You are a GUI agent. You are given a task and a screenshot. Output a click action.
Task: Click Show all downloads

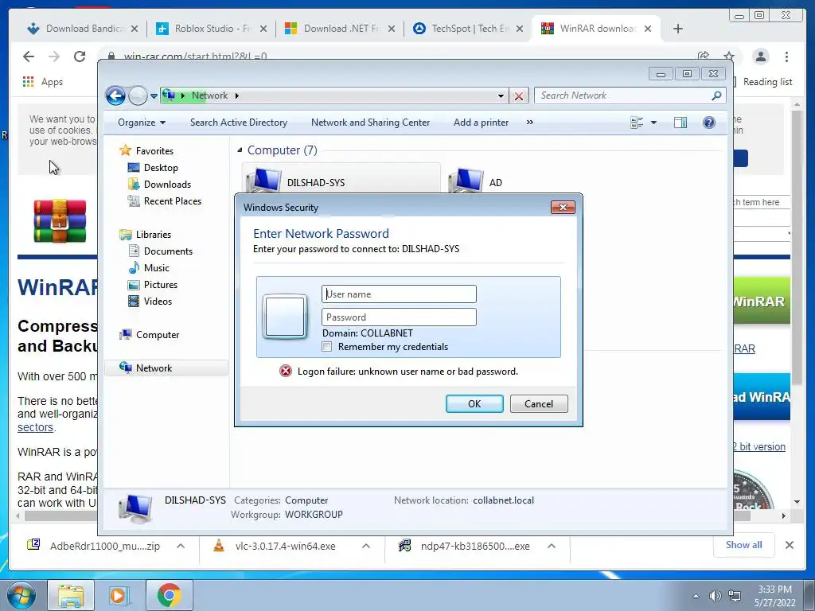(x=744, y=544)
